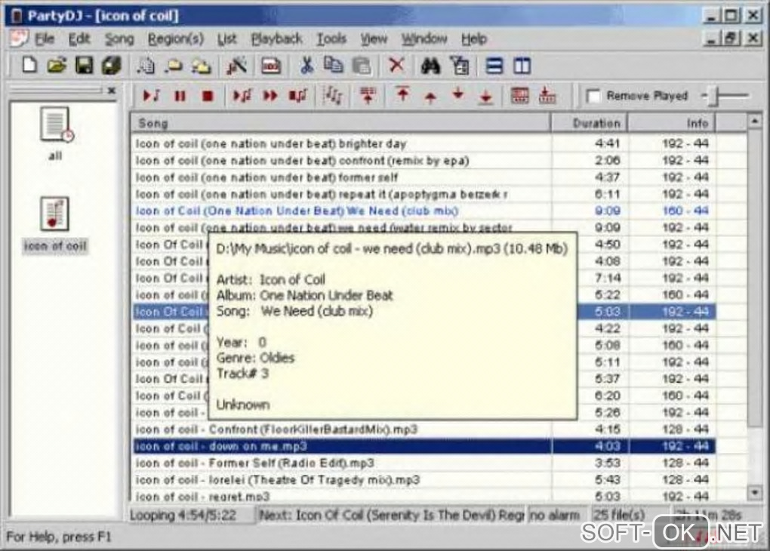Viewport: 770px width, 551px height.
Task: Click the red grid region icon
Action: tap(520, 95)
